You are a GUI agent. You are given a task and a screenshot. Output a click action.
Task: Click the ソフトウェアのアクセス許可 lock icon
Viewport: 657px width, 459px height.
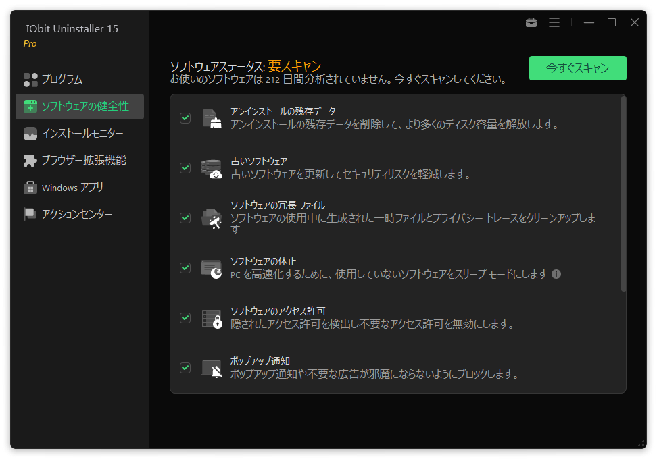212,318
